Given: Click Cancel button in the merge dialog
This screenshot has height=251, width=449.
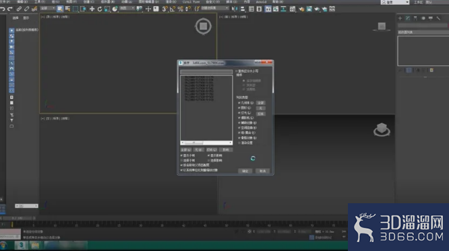Looking at the screenshot, I should 262,171.
